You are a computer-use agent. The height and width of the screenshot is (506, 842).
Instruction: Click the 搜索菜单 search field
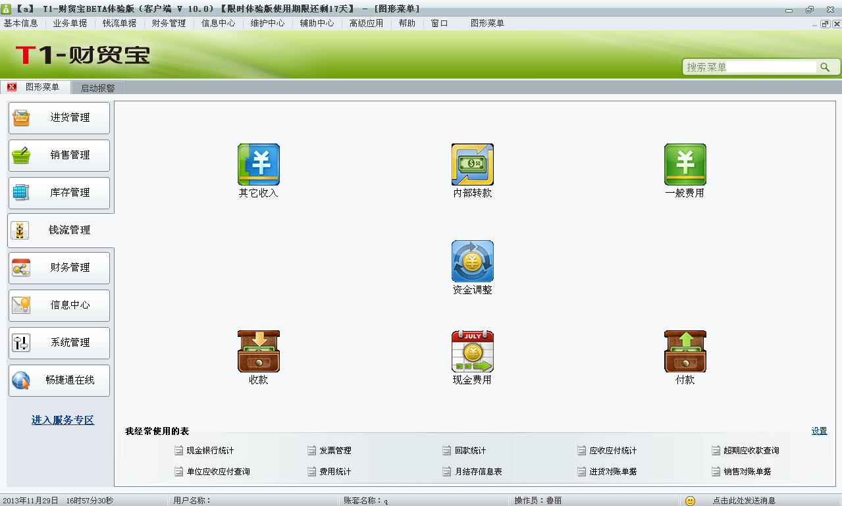point(750,67)
